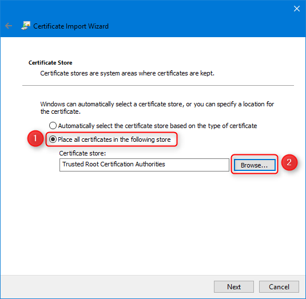The height and width of the screenshot is (299, 306).
Task: Click the Certificate Import Wizard icon
Action: (x=26, y=26)
